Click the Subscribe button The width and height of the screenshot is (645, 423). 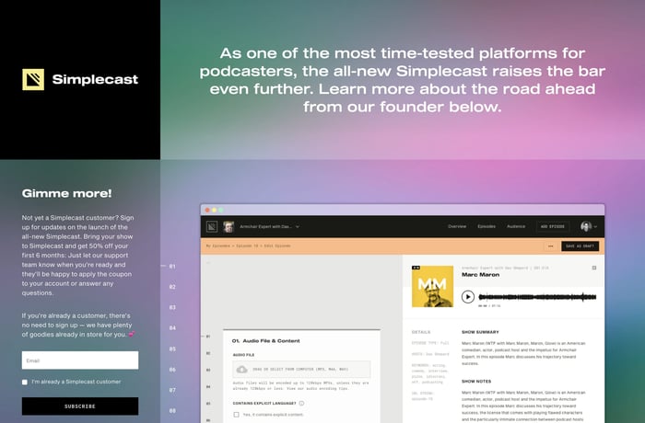(80, 406)
